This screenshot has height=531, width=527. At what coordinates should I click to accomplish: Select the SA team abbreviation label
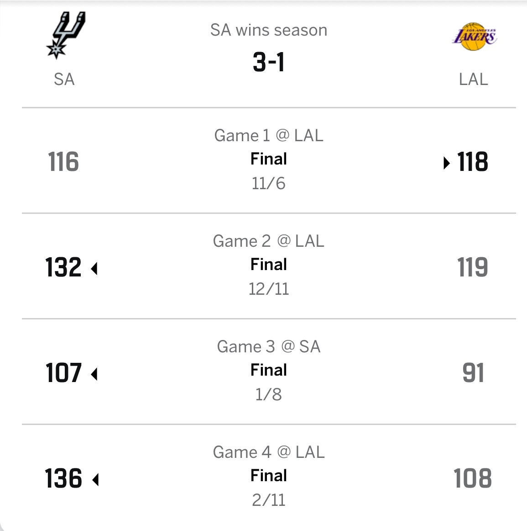point(64,80)
